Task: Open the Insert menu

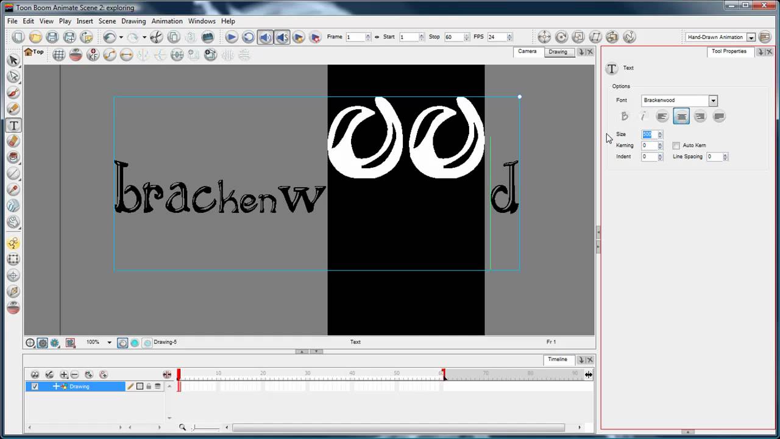Action: pyautogui.click(x=85, y=21)
